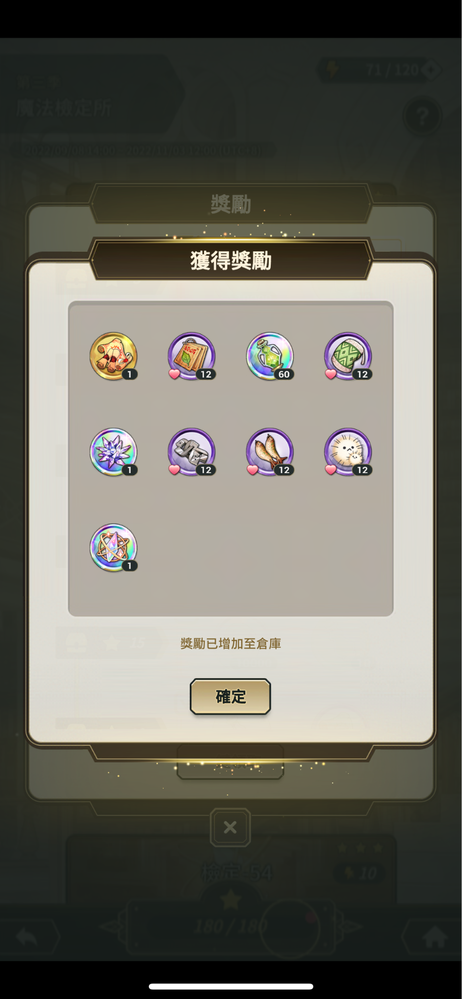Tap the 獲得獎勵 title banner

tap(231, 260)
